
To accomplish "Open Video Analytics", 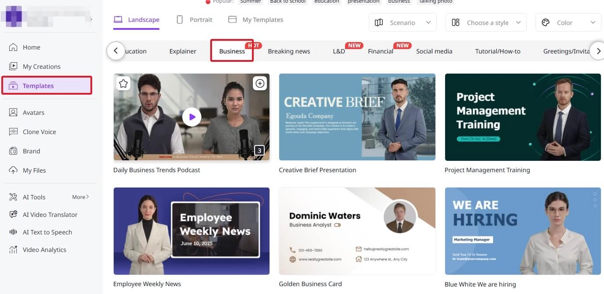I will click(x=44, y=249).
